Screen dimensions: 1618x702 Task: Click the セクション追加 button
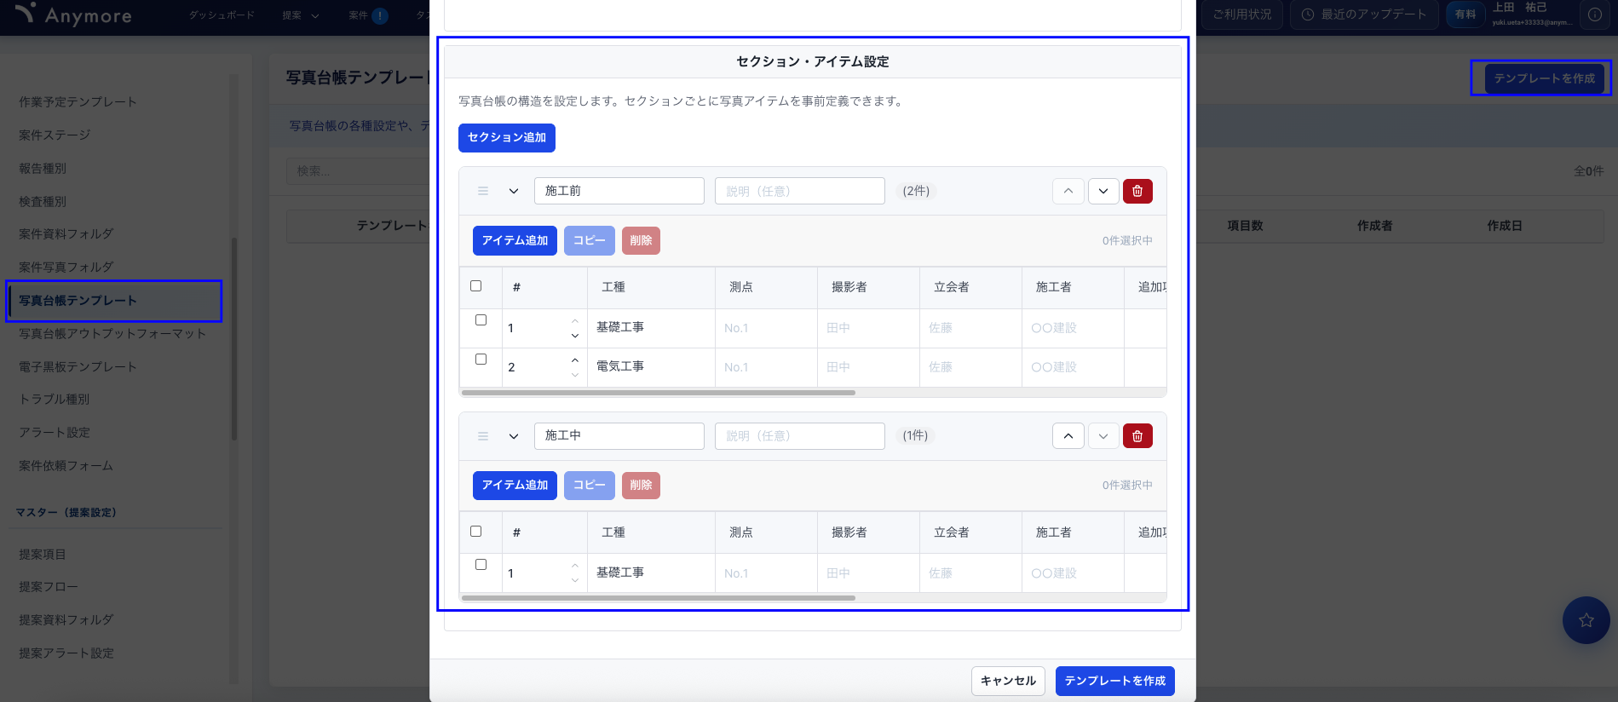point(506,138)
